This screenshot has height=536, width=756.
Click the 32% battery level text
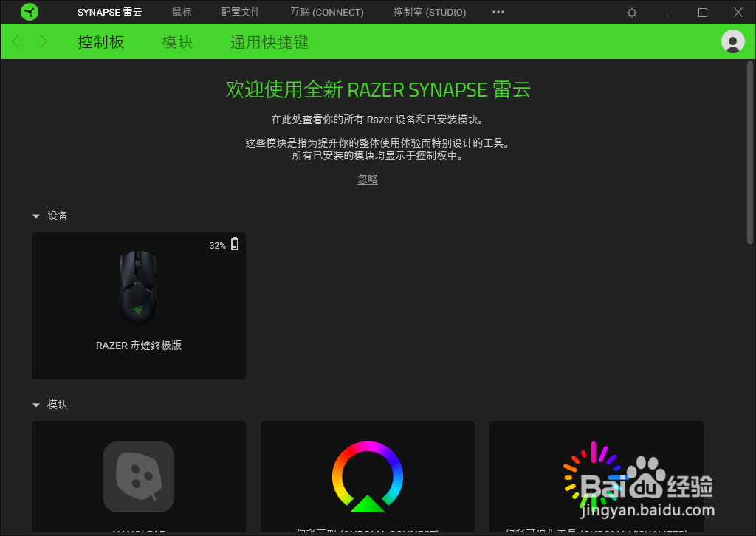click(218, 245)
